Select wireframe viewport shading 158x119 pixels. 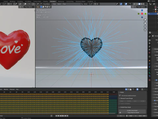click(137, 4)
